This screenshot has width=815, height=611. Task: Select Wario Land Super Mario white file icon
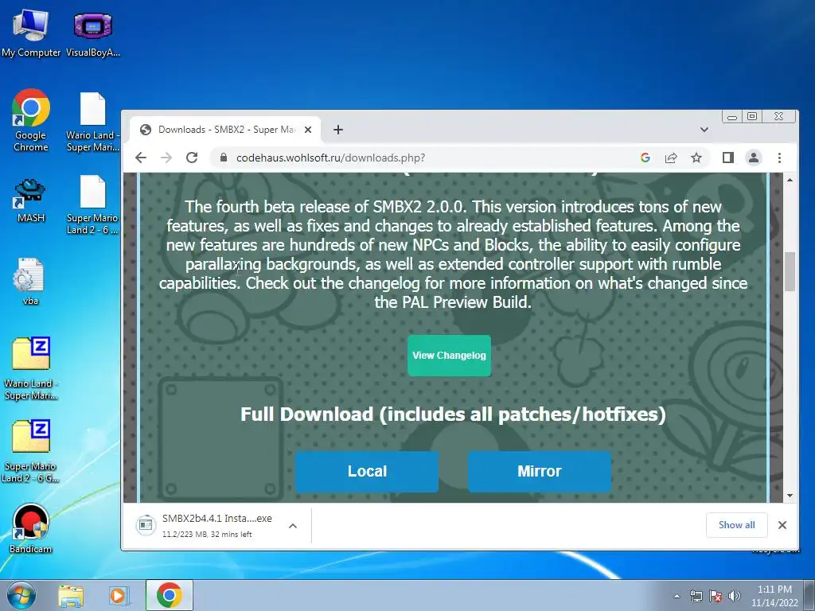tap(93, 122)
